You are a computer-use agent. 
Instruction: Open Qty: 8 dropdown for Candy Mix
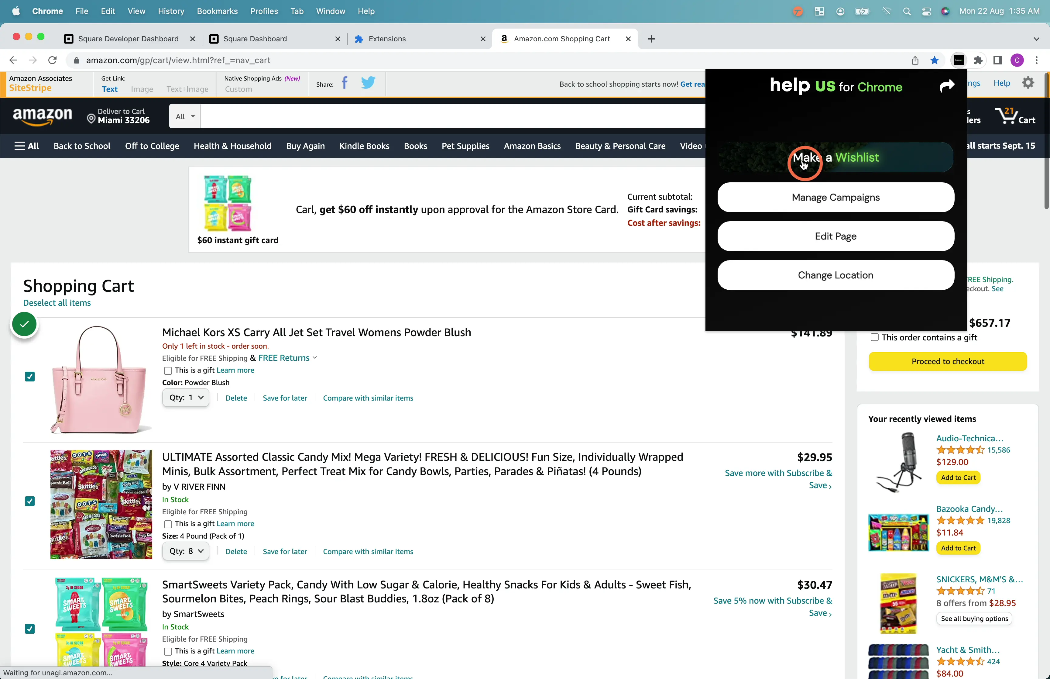point(186,551)
